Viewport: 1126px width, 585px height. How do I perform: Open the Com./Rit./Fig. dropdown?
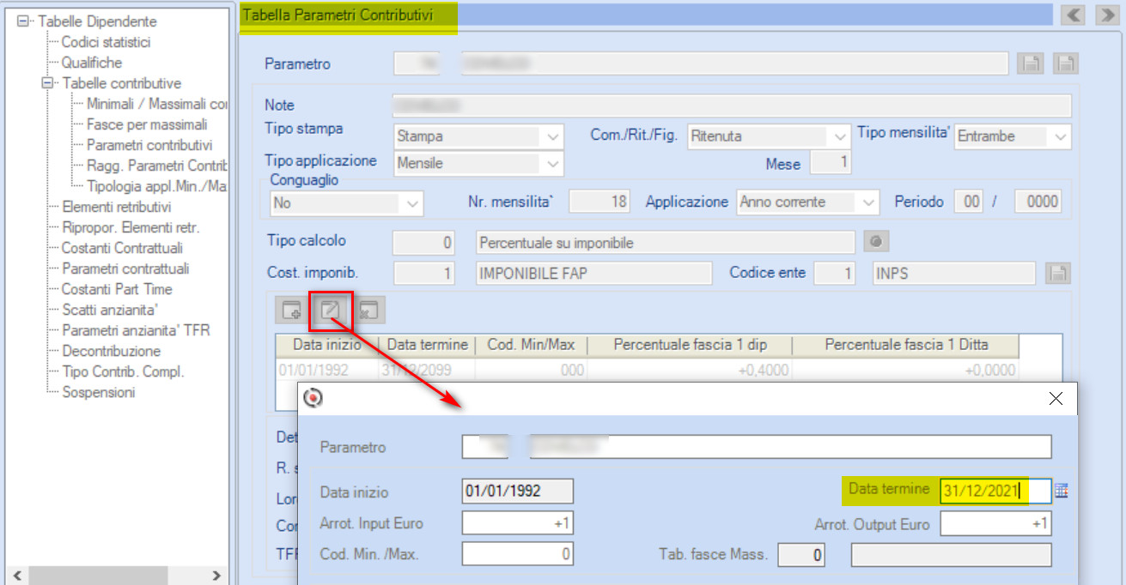(x=839, y=136)
